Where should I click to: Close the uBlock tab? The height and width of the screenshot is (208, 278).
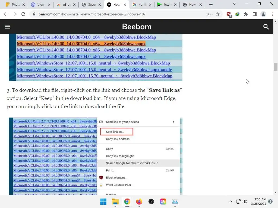(74, 5)
